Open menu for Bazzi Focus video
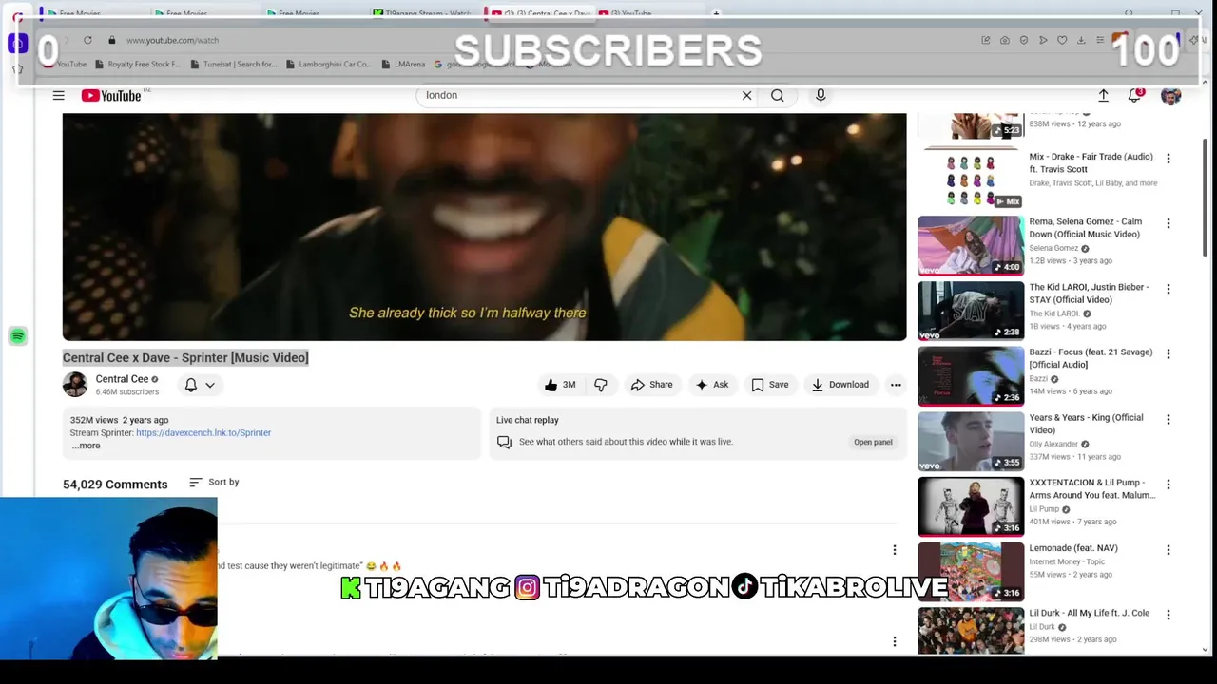Screen dimensions: 1217x684 coord(1169,353)
